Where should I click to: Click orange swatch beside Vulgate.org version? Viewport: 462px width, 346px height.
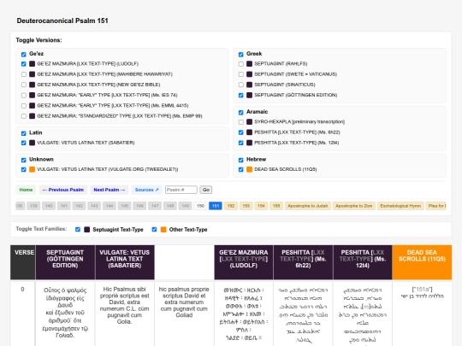pyautogui.click(x=33, y=169)
